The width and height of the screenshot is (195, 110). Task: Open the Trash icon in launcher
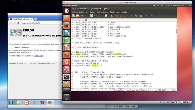point(66,97)
